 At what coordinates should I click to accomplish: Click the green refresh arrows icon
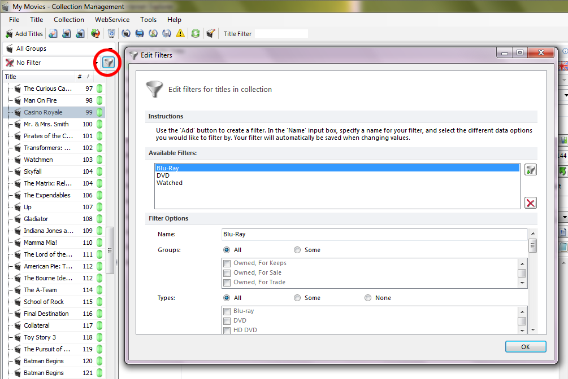[x=195, y=34]
